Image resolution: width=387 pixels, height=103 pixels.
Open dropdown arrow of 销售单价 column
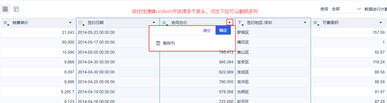[70, 23]
